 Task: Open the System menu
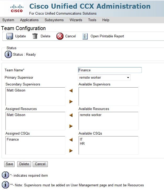8,20
